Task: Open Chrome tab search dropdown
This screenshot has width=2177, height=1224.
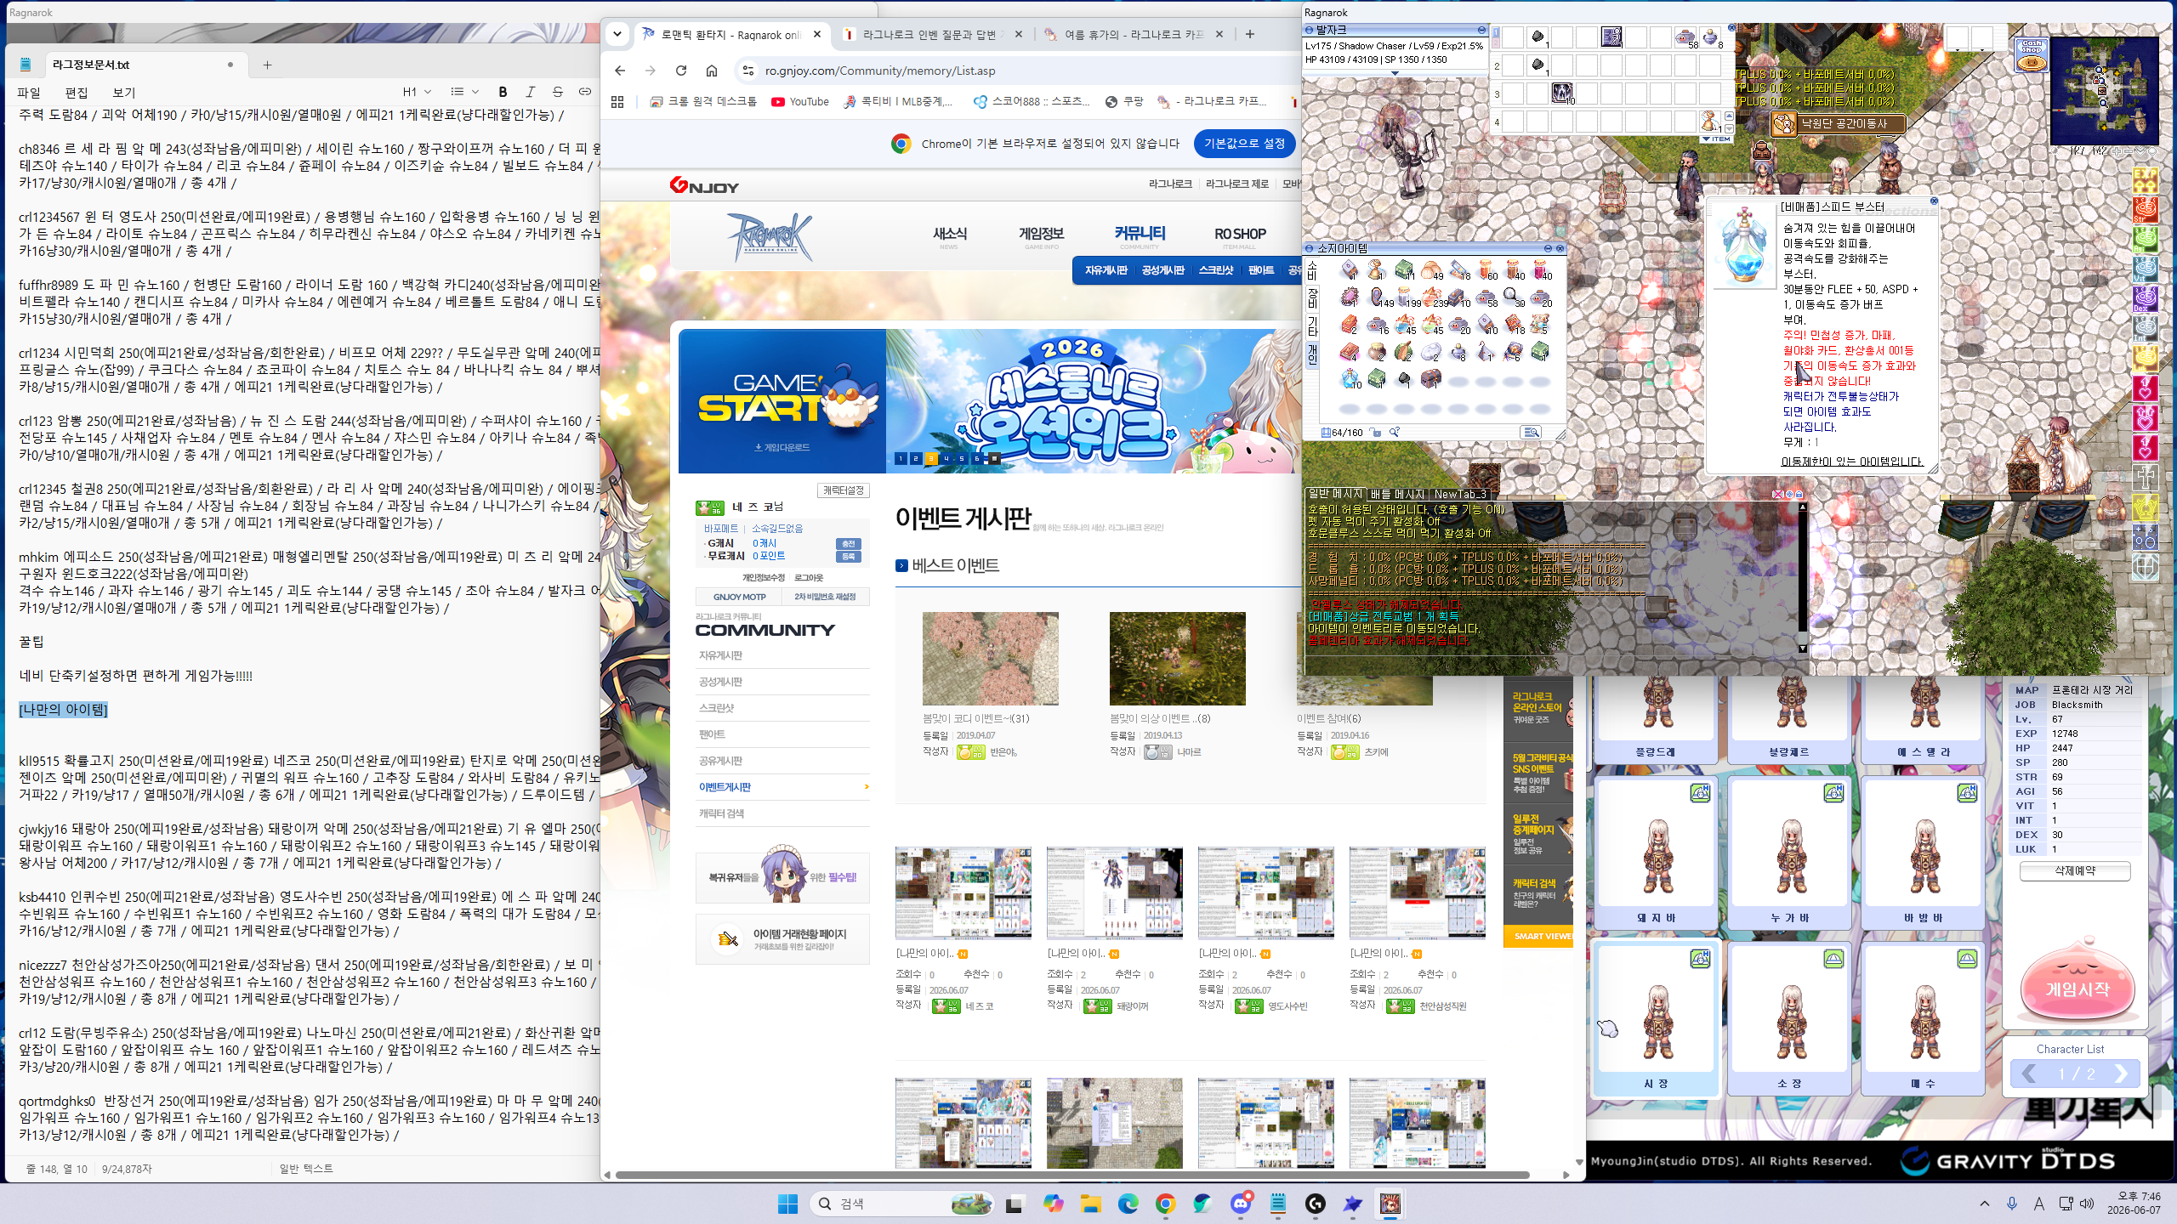Action: (617, 34)
